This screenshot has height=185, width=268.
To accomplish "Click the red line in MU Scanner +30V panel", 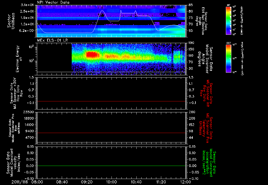I will (111, 101).
